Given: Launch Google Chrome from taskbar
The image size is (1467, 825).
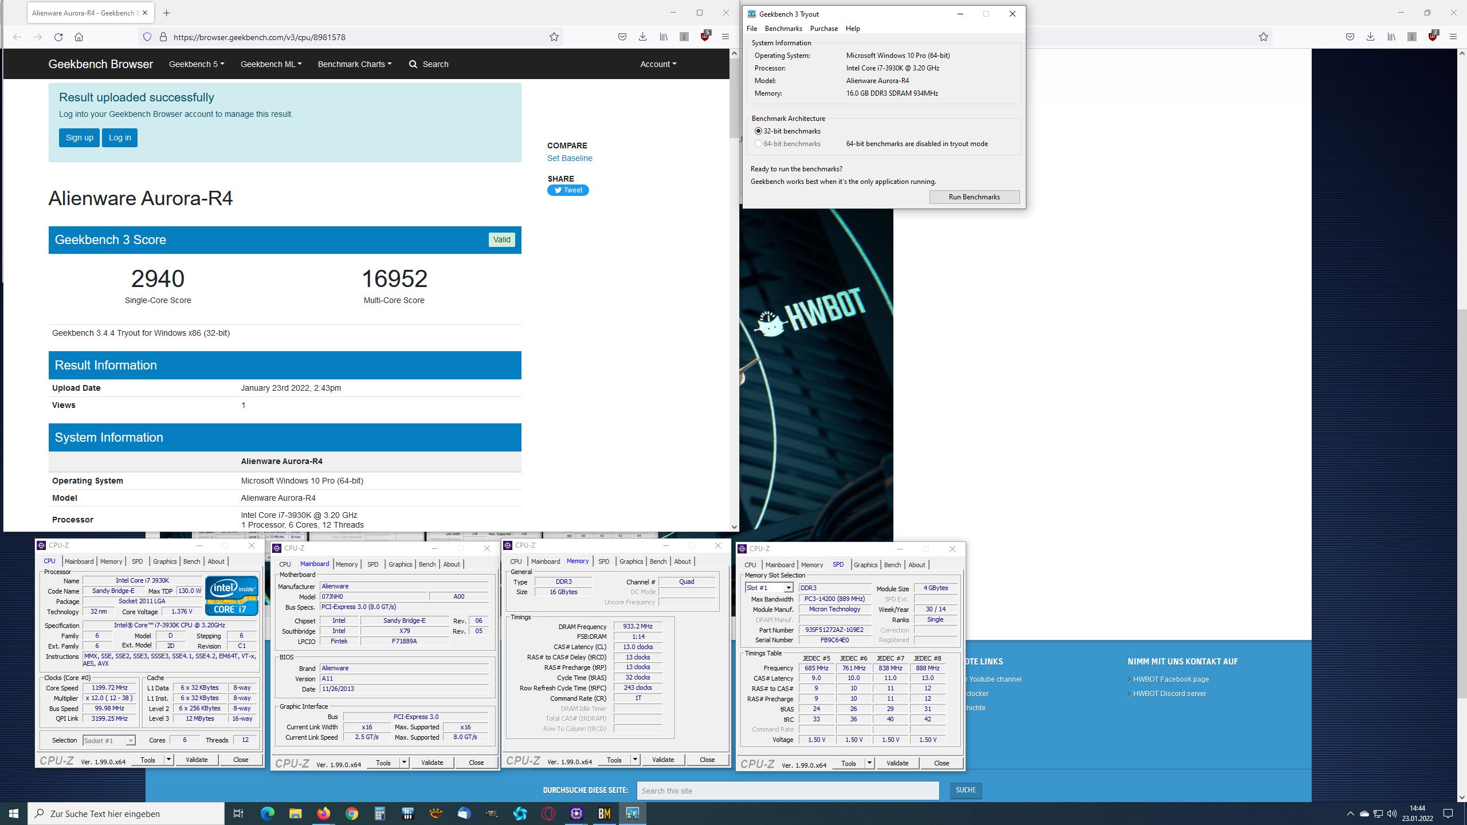Looking at the screenshot, I should [351, 814].
